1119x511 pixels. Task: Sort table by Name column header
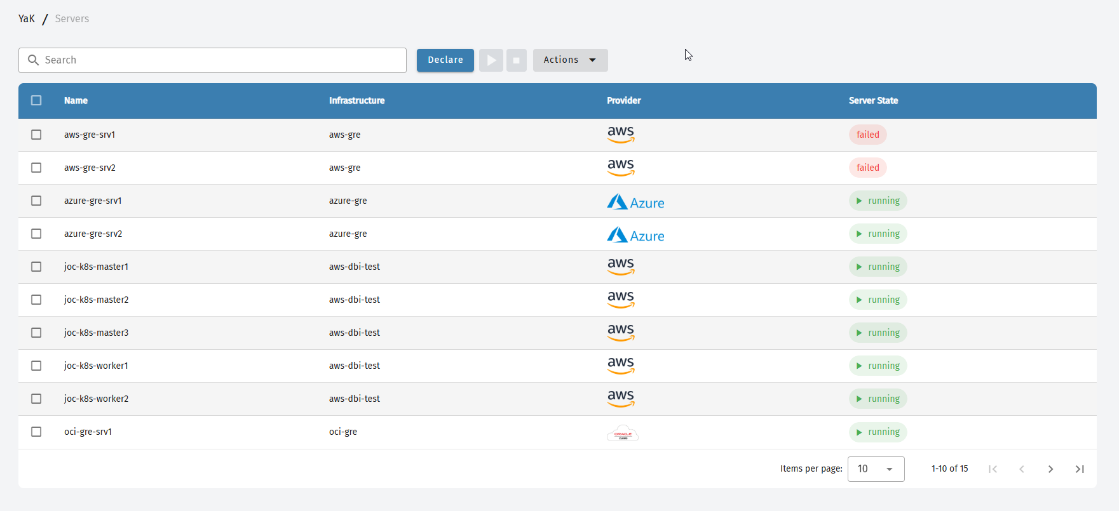pos(76,100)
